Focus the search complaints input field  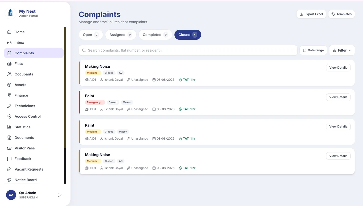pos(188,50)
